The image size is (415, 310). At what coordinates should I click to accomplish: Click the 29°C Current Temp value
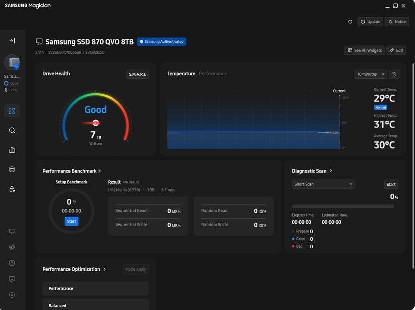[384, 98]
